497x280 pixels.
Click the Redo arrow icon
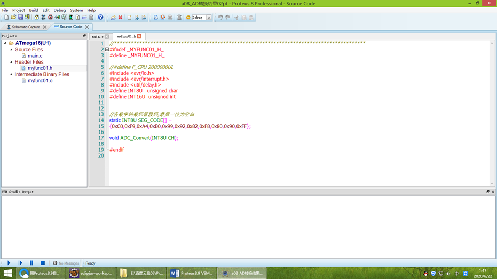(227, 18)
